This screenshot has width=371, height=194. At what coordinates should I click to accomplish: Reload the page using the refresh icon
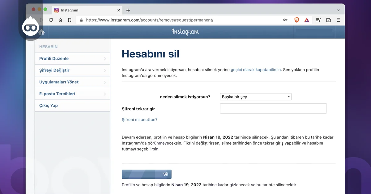click(x=51, y=20)
